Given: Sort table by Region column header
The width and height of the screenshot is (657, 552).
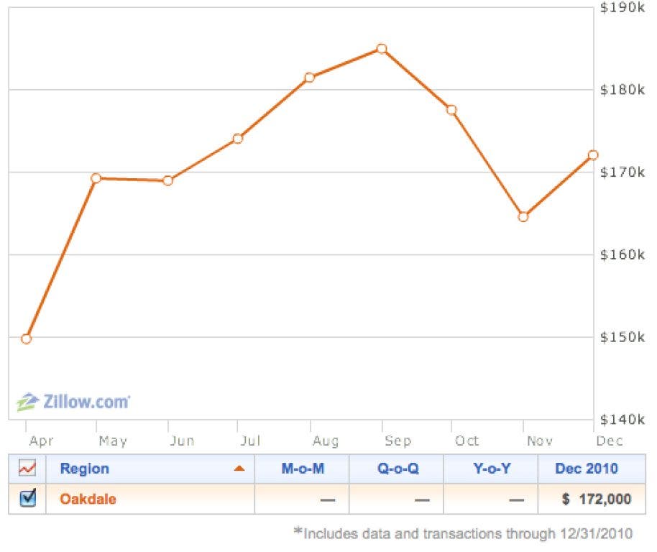Looking at the screenshot, I should click(x=85, y=469).
